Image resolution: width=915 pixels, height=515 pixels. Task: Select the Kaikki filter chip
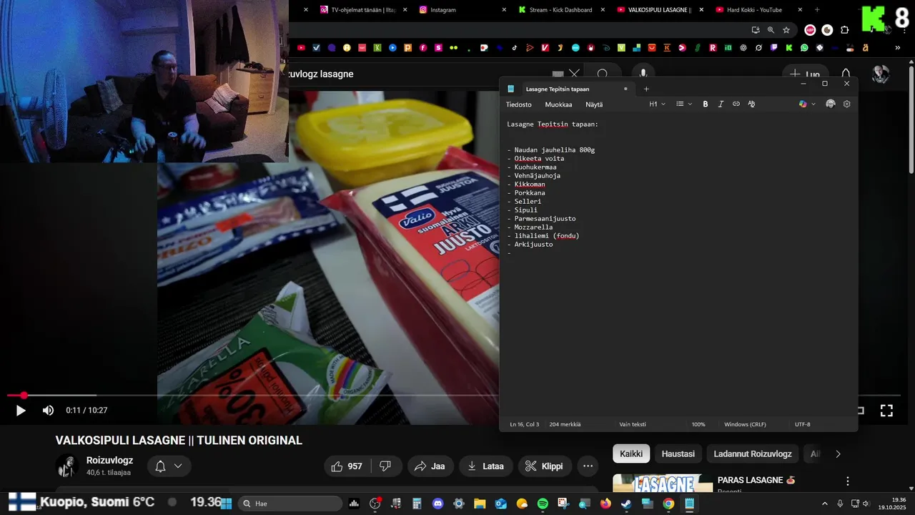(631, 454)
